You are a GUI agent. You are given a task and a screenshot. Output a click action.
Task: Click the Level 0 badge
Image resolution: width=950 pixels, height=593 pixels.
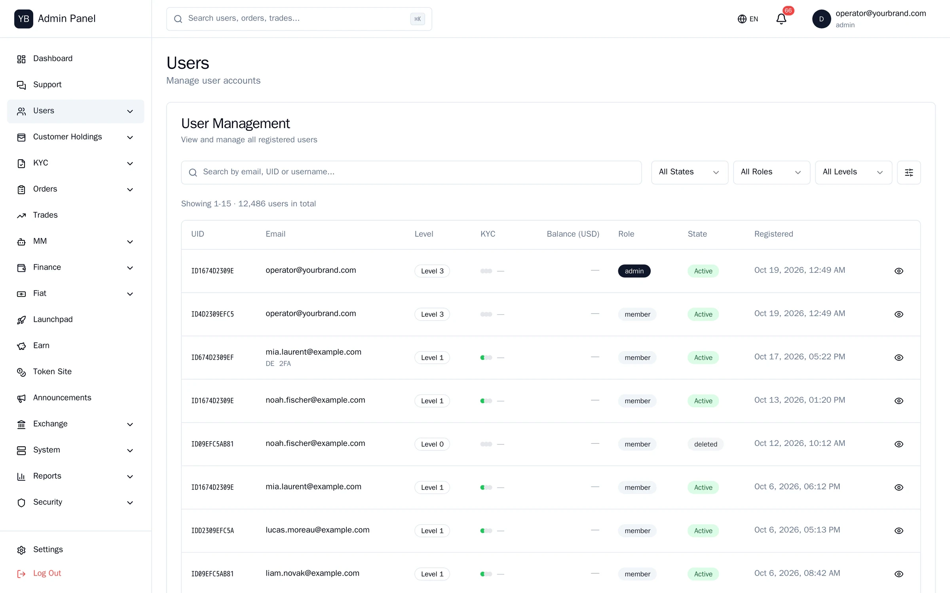click(432, 444)
